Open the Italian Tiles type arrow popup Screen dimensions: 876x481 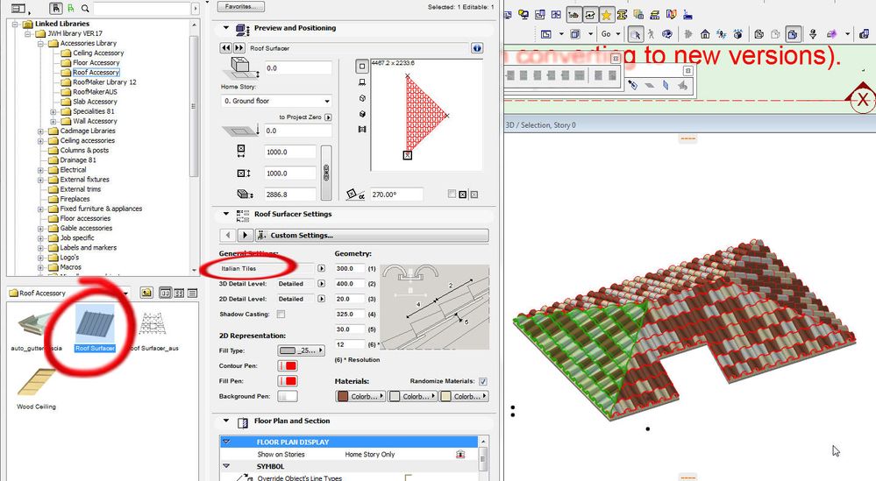click(321, 268)
